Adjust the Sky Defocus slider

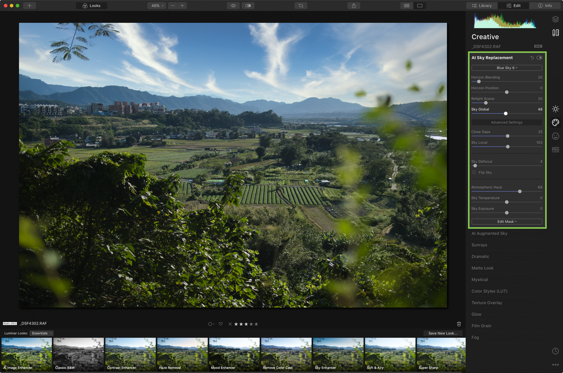475,166
